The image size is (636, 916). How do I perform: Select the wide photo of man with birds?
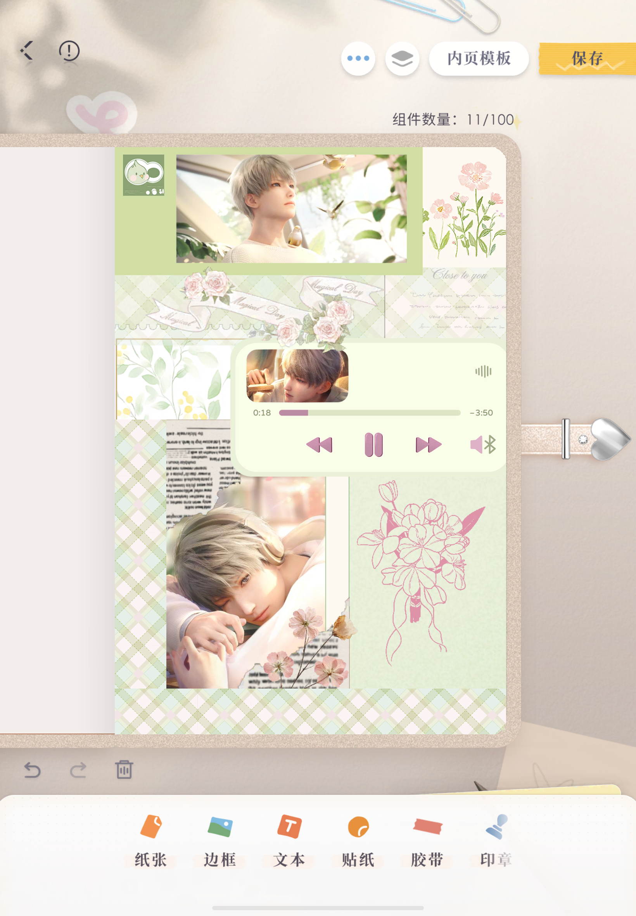[291, 208]
